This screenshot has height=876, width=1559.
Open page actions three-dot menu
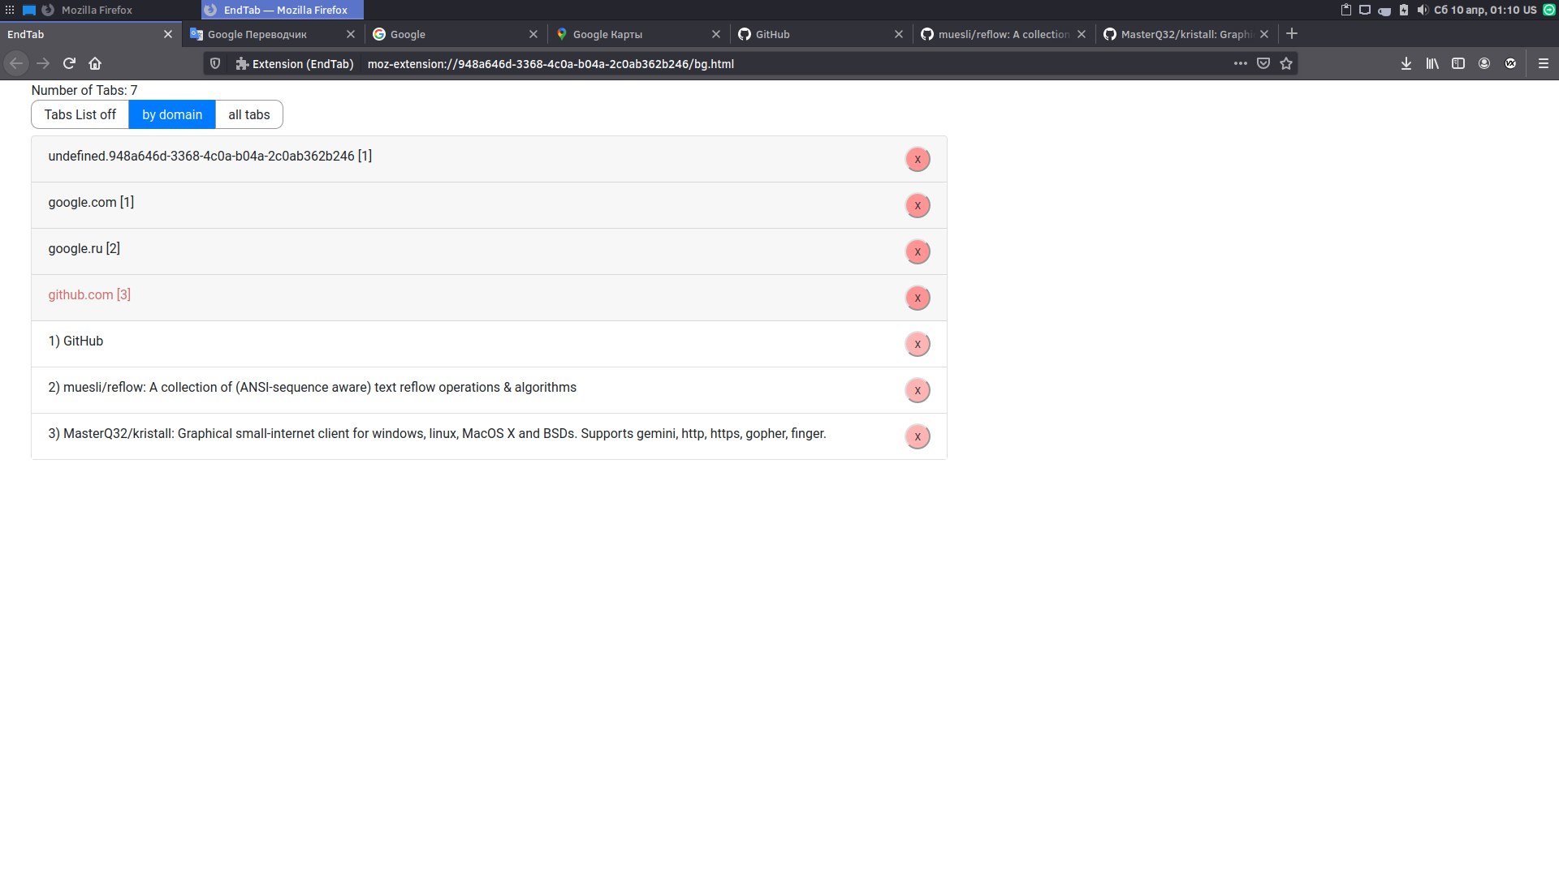(x=1241, y=63)
